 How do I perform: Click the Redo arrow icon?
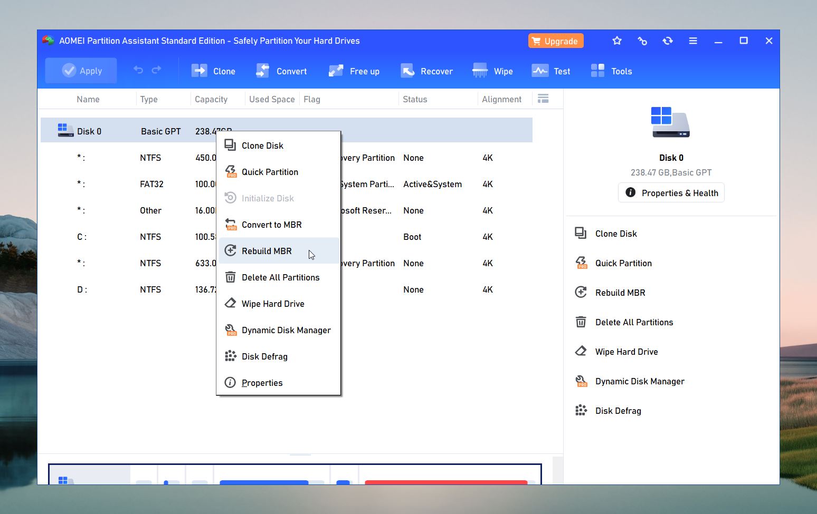coord(156,70)
